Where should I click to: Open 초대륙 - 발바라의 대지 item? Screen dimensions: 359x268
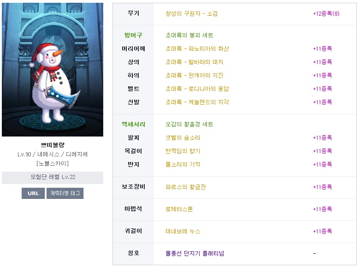tap(194, 62)
